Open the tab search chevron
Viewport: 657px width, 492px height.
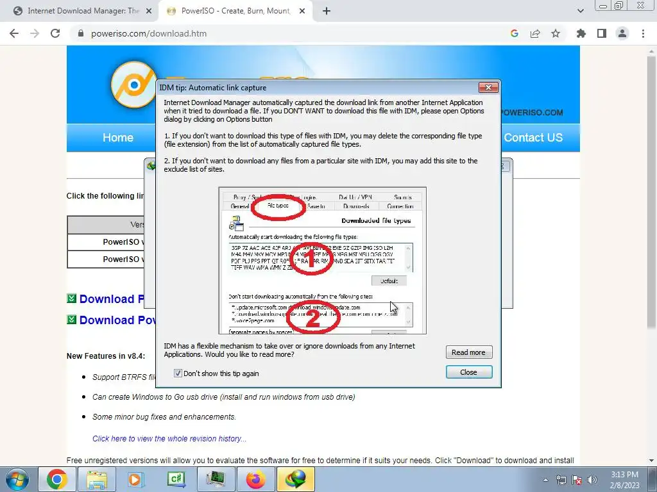coord(580,12)
